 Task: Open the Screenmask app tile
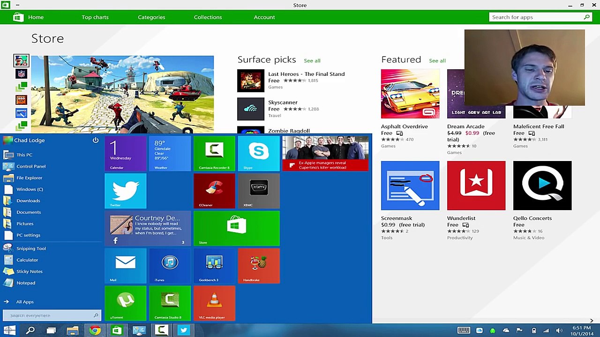click(x=410, y=185)
